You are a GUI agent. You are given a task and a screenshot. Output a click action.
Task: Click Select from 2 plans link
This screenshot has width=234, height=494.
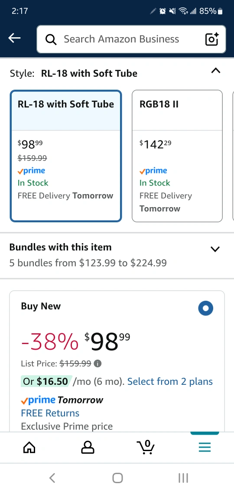pyautogui.click(x=170, y=381)
